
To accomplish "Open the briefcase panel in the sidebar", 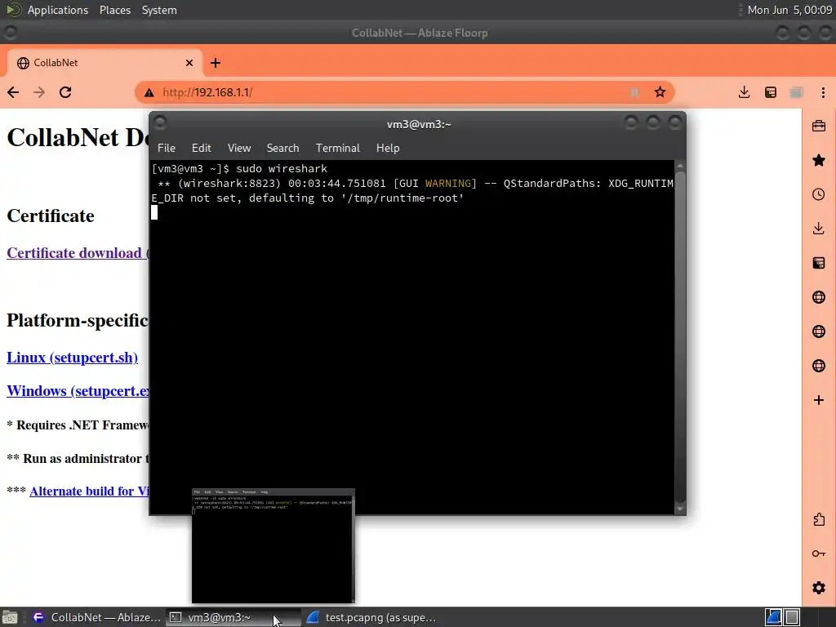I will pos(819,127).
